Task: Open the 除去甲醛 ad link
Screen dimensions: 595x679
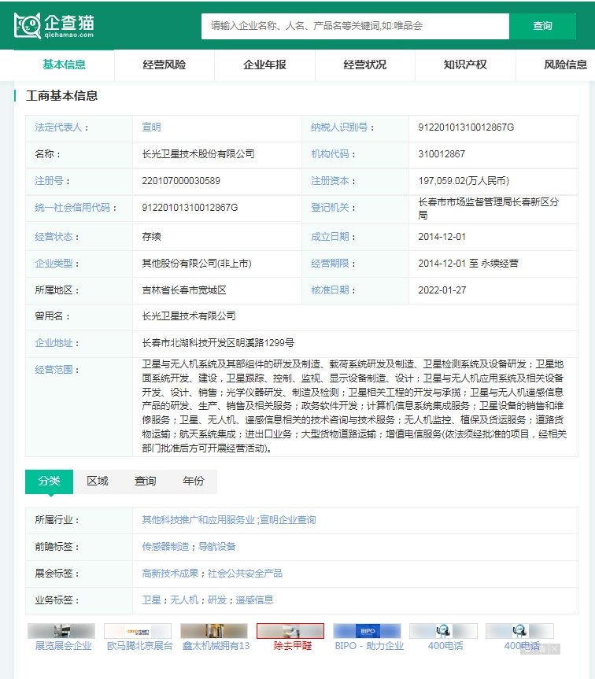Action: point(293,647)
